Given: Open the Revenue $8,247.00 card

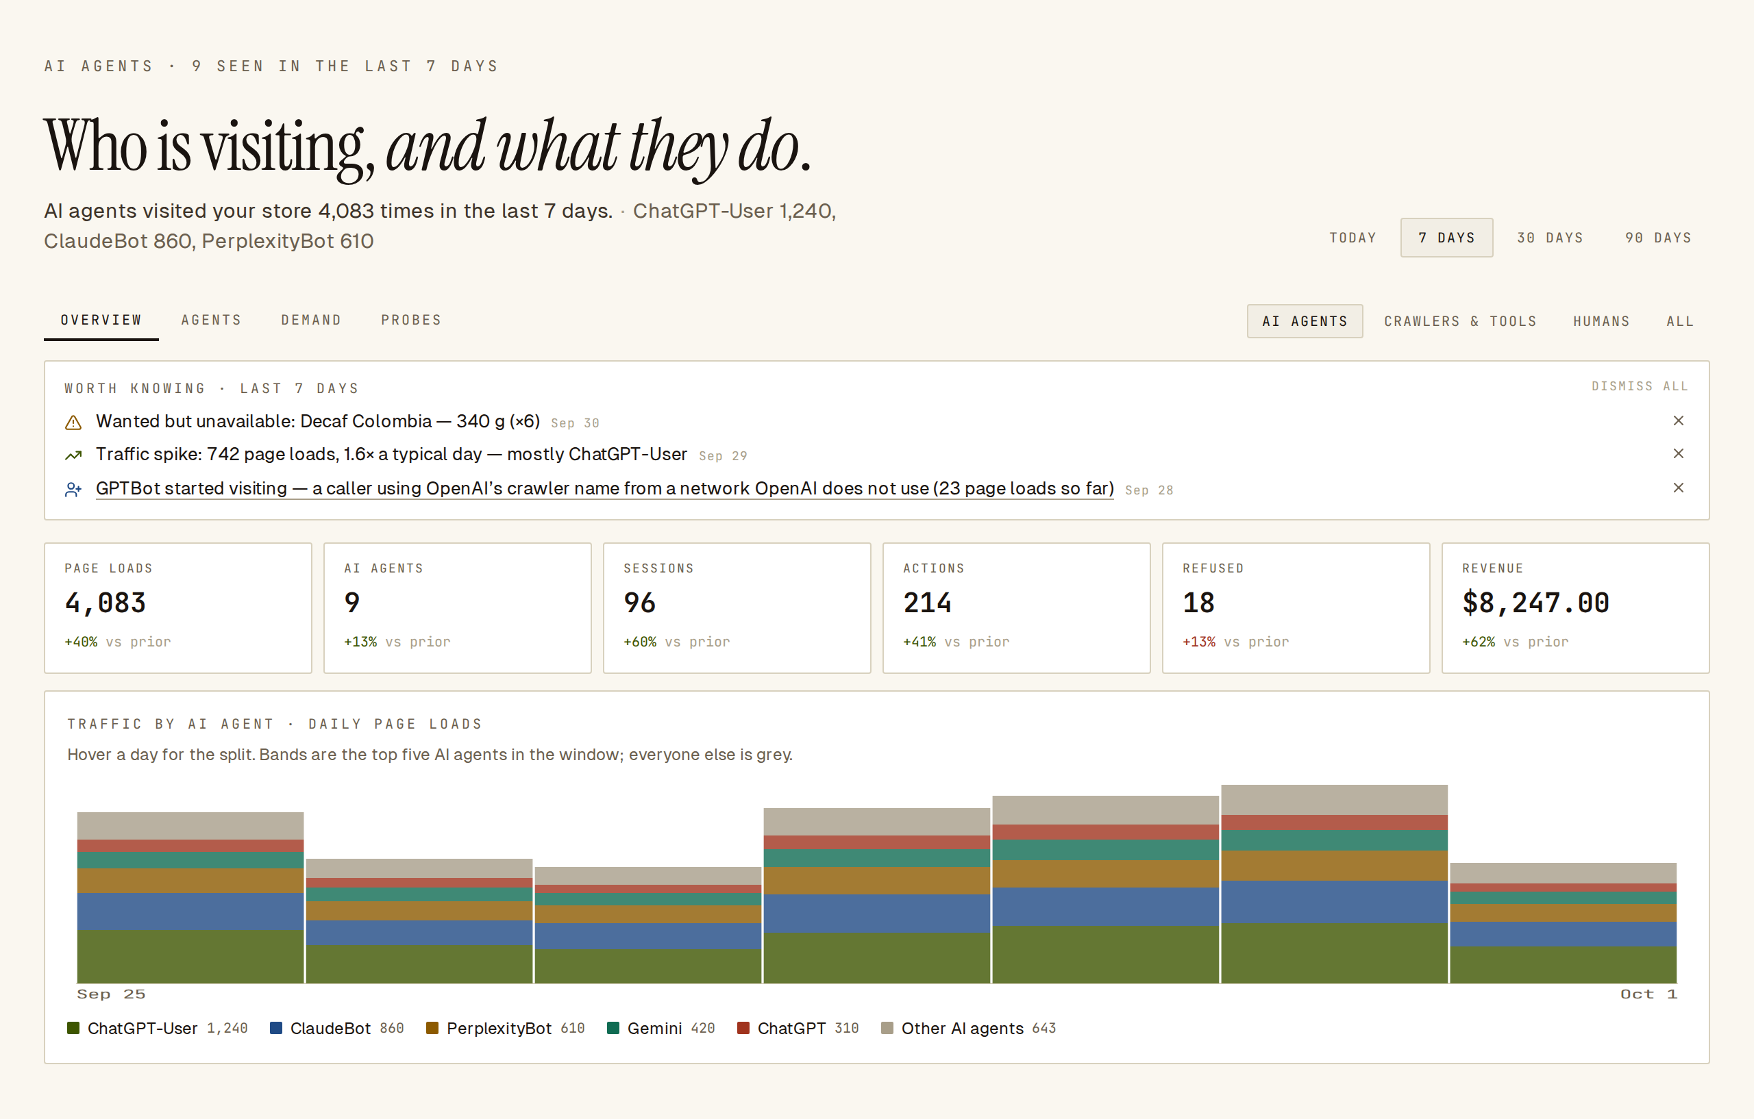Looking at the screenshot, I should [1576, 608].
